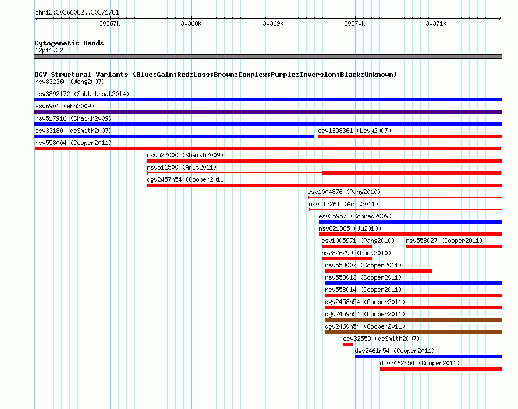Viewport: 518px width, 409px height.
Task: Open nsv558013 (Cooper2011) variant label
Action: point(363,277)
